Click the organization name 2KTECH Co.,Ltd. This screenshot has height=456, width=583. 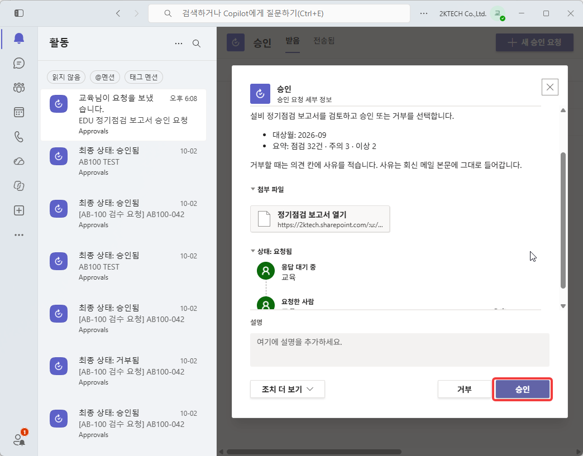point(462,14)
